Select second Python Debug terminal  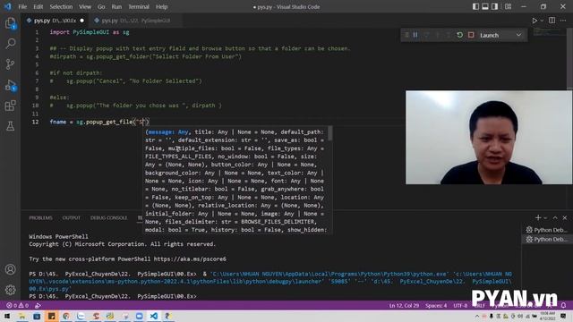tap(546, 240)
